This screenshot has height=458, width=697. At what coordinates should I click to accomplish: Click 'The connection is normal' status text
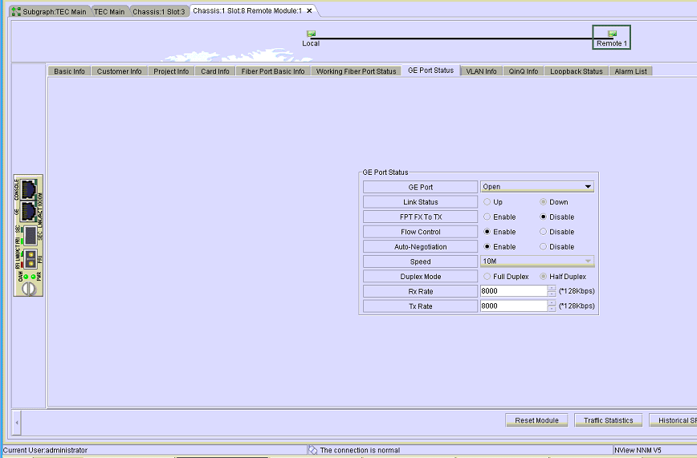point(360,450)
